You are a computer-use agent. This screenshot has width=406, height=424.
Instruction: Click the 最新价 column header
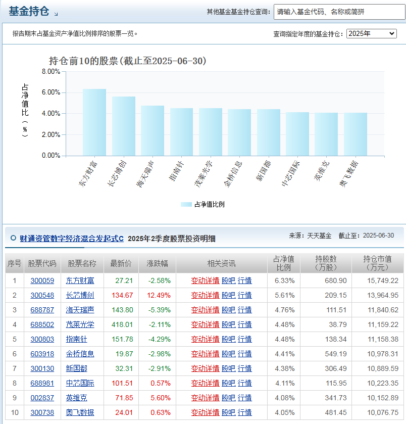[121, 263]
